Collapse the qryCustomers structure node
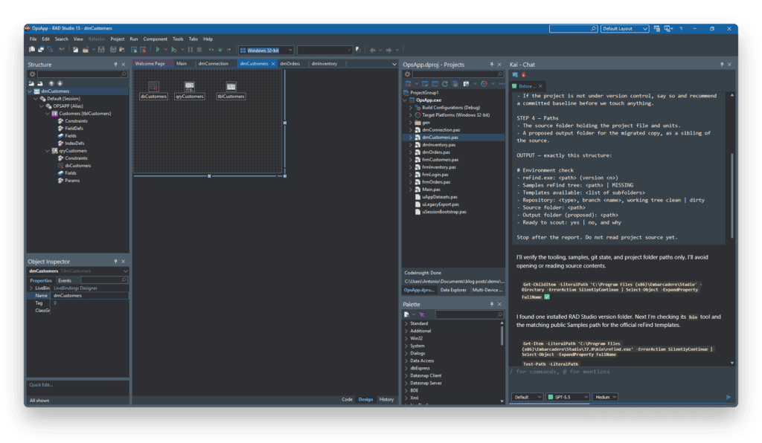 (48, 151)
